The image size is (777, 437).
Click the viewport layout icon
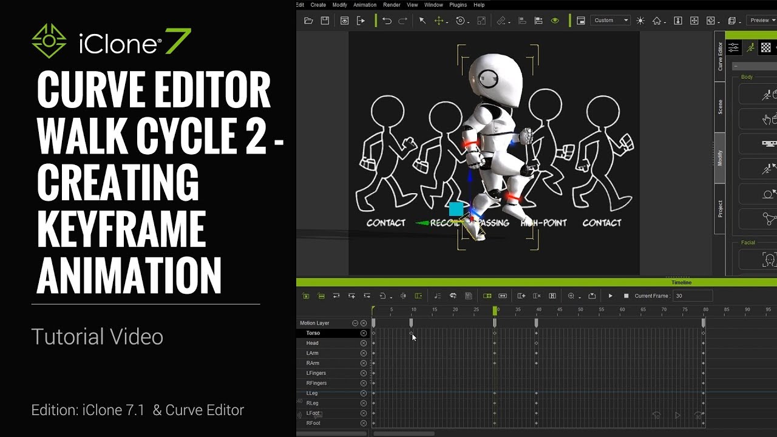coord(581,21)
